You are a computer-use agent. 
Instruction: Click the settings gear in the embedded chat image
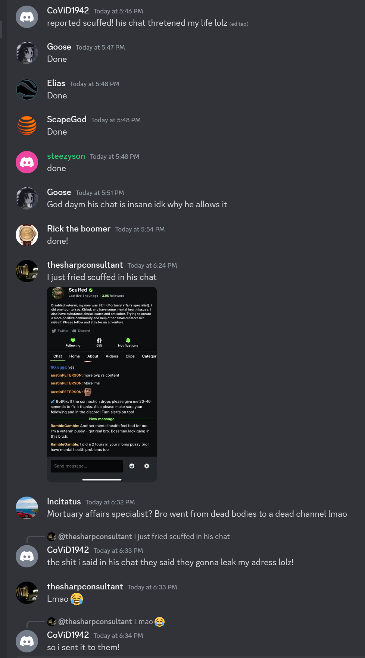[147, 466]
